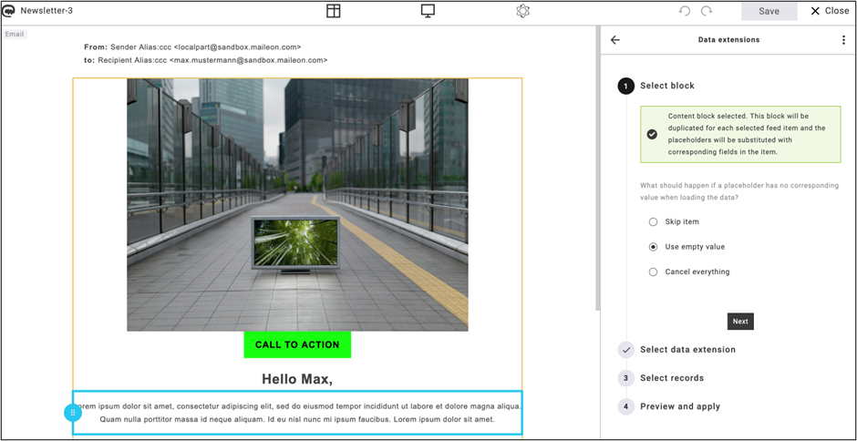Viewport: 857px width, 441px height.
Task: Click the Maileon logo icon beside Newsletter-3
Action: (x=9, y=11)
